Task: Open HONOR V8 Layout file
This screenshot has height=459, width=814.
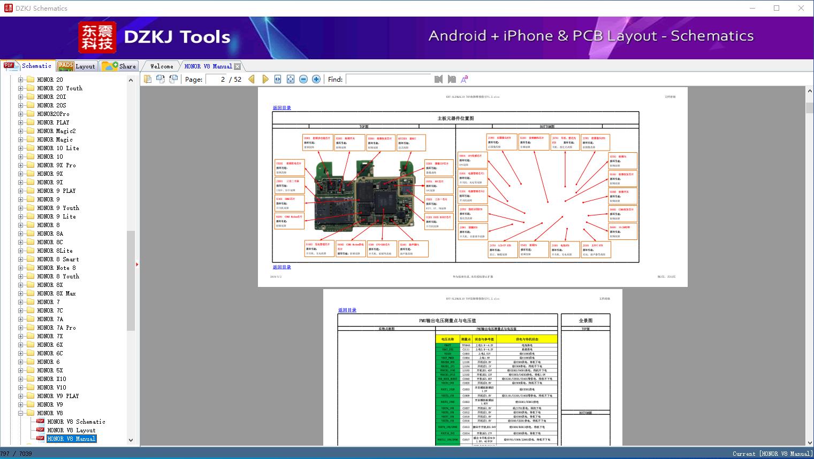Action: click(x=71, y=430)
